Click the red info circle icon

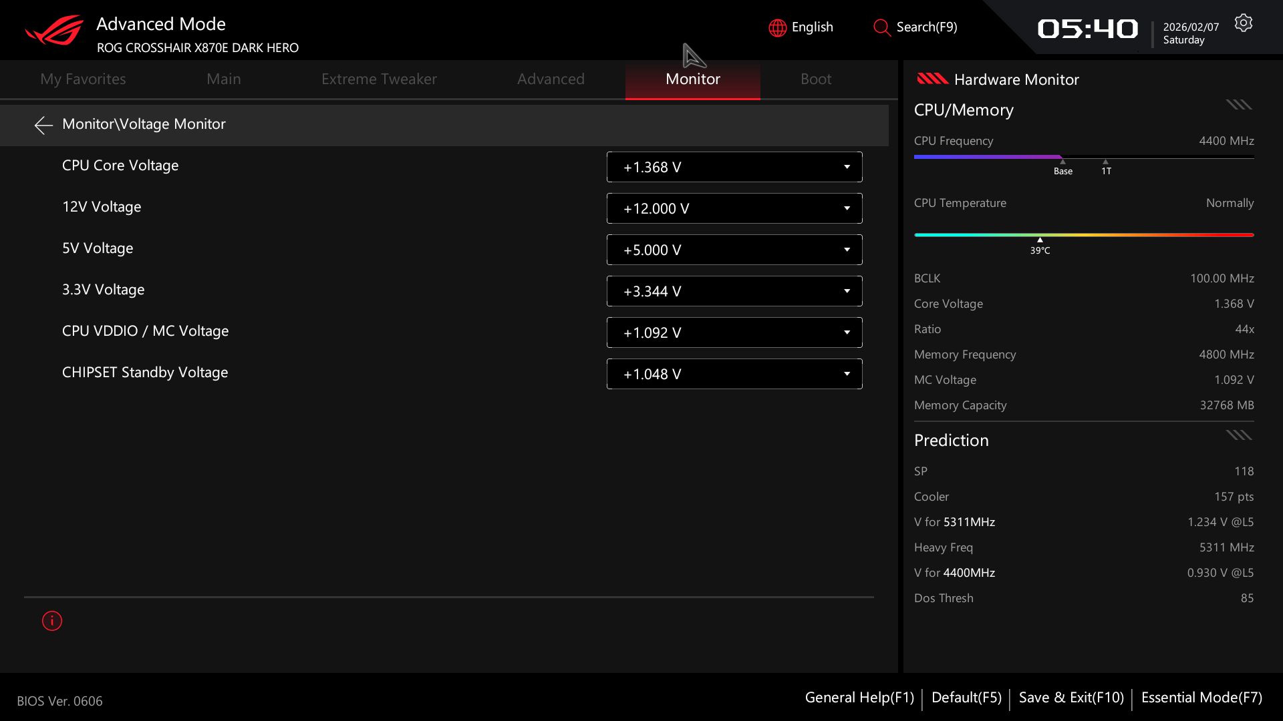(x=52, y=621)
